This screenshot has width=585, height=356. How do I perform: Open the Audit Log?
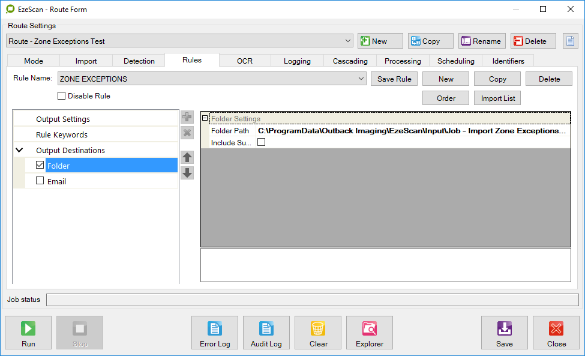pos(266,333)
